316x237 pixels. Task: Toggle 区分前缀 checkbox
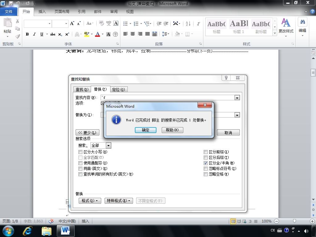206,152
